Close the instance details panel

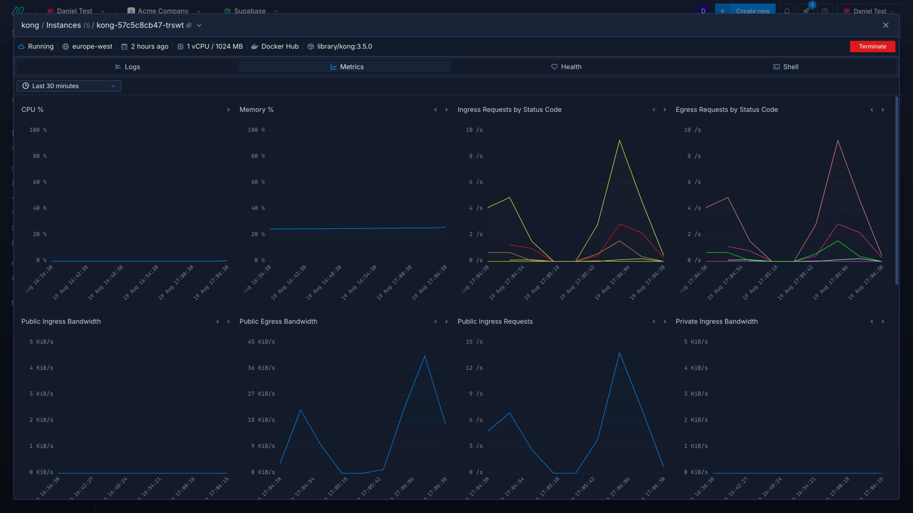tap(885, 25)
